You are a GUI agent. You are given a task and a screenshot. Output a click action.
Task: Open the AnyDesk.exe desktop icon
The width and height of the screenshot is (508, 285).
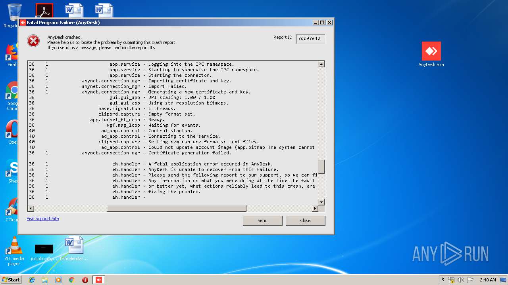coord(431,54)
